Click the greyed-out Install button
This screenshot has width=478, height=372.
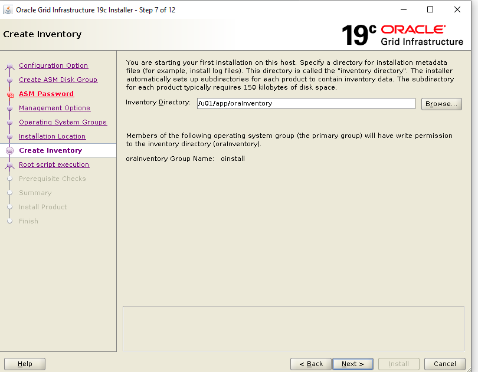click(399, 364)
